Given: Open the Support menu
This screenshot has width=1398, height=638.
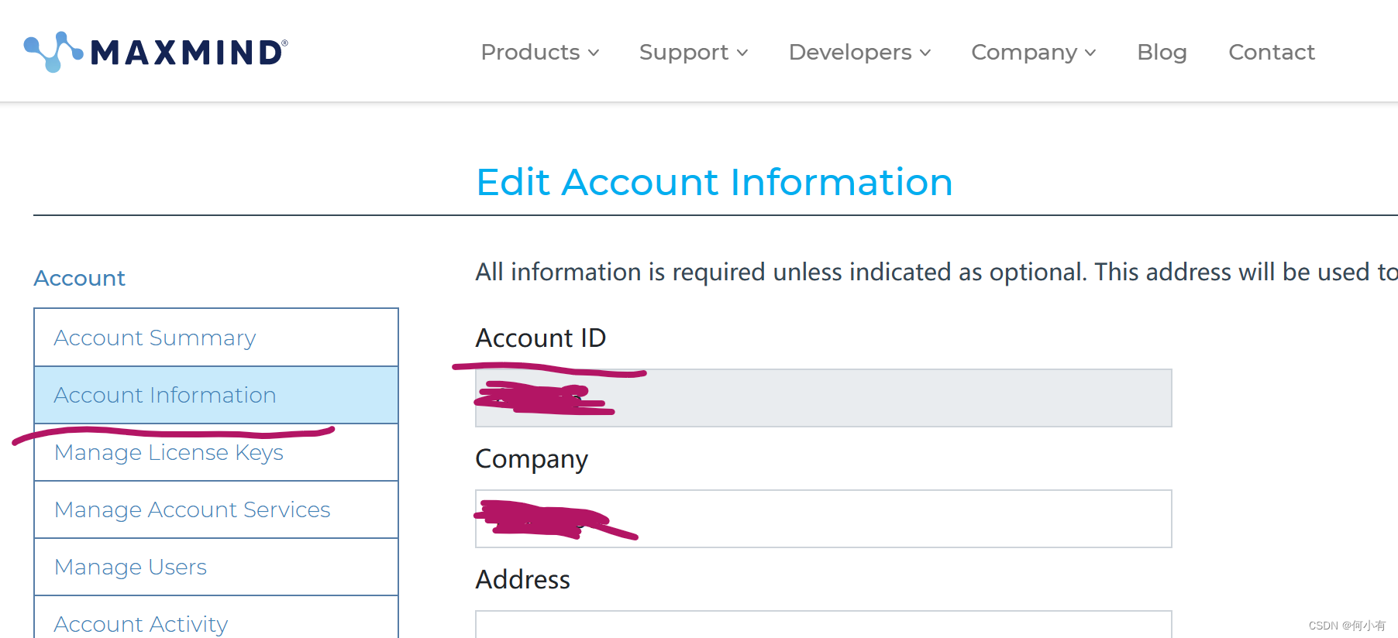Looking at the screenshot, I should tap(694, 52).
